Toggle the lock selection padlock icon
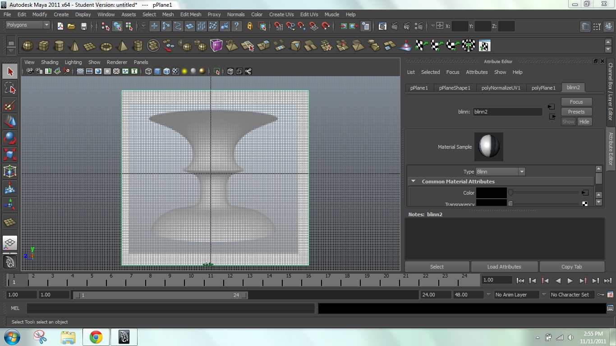616x346 pixels. click(x=249, y=26)
